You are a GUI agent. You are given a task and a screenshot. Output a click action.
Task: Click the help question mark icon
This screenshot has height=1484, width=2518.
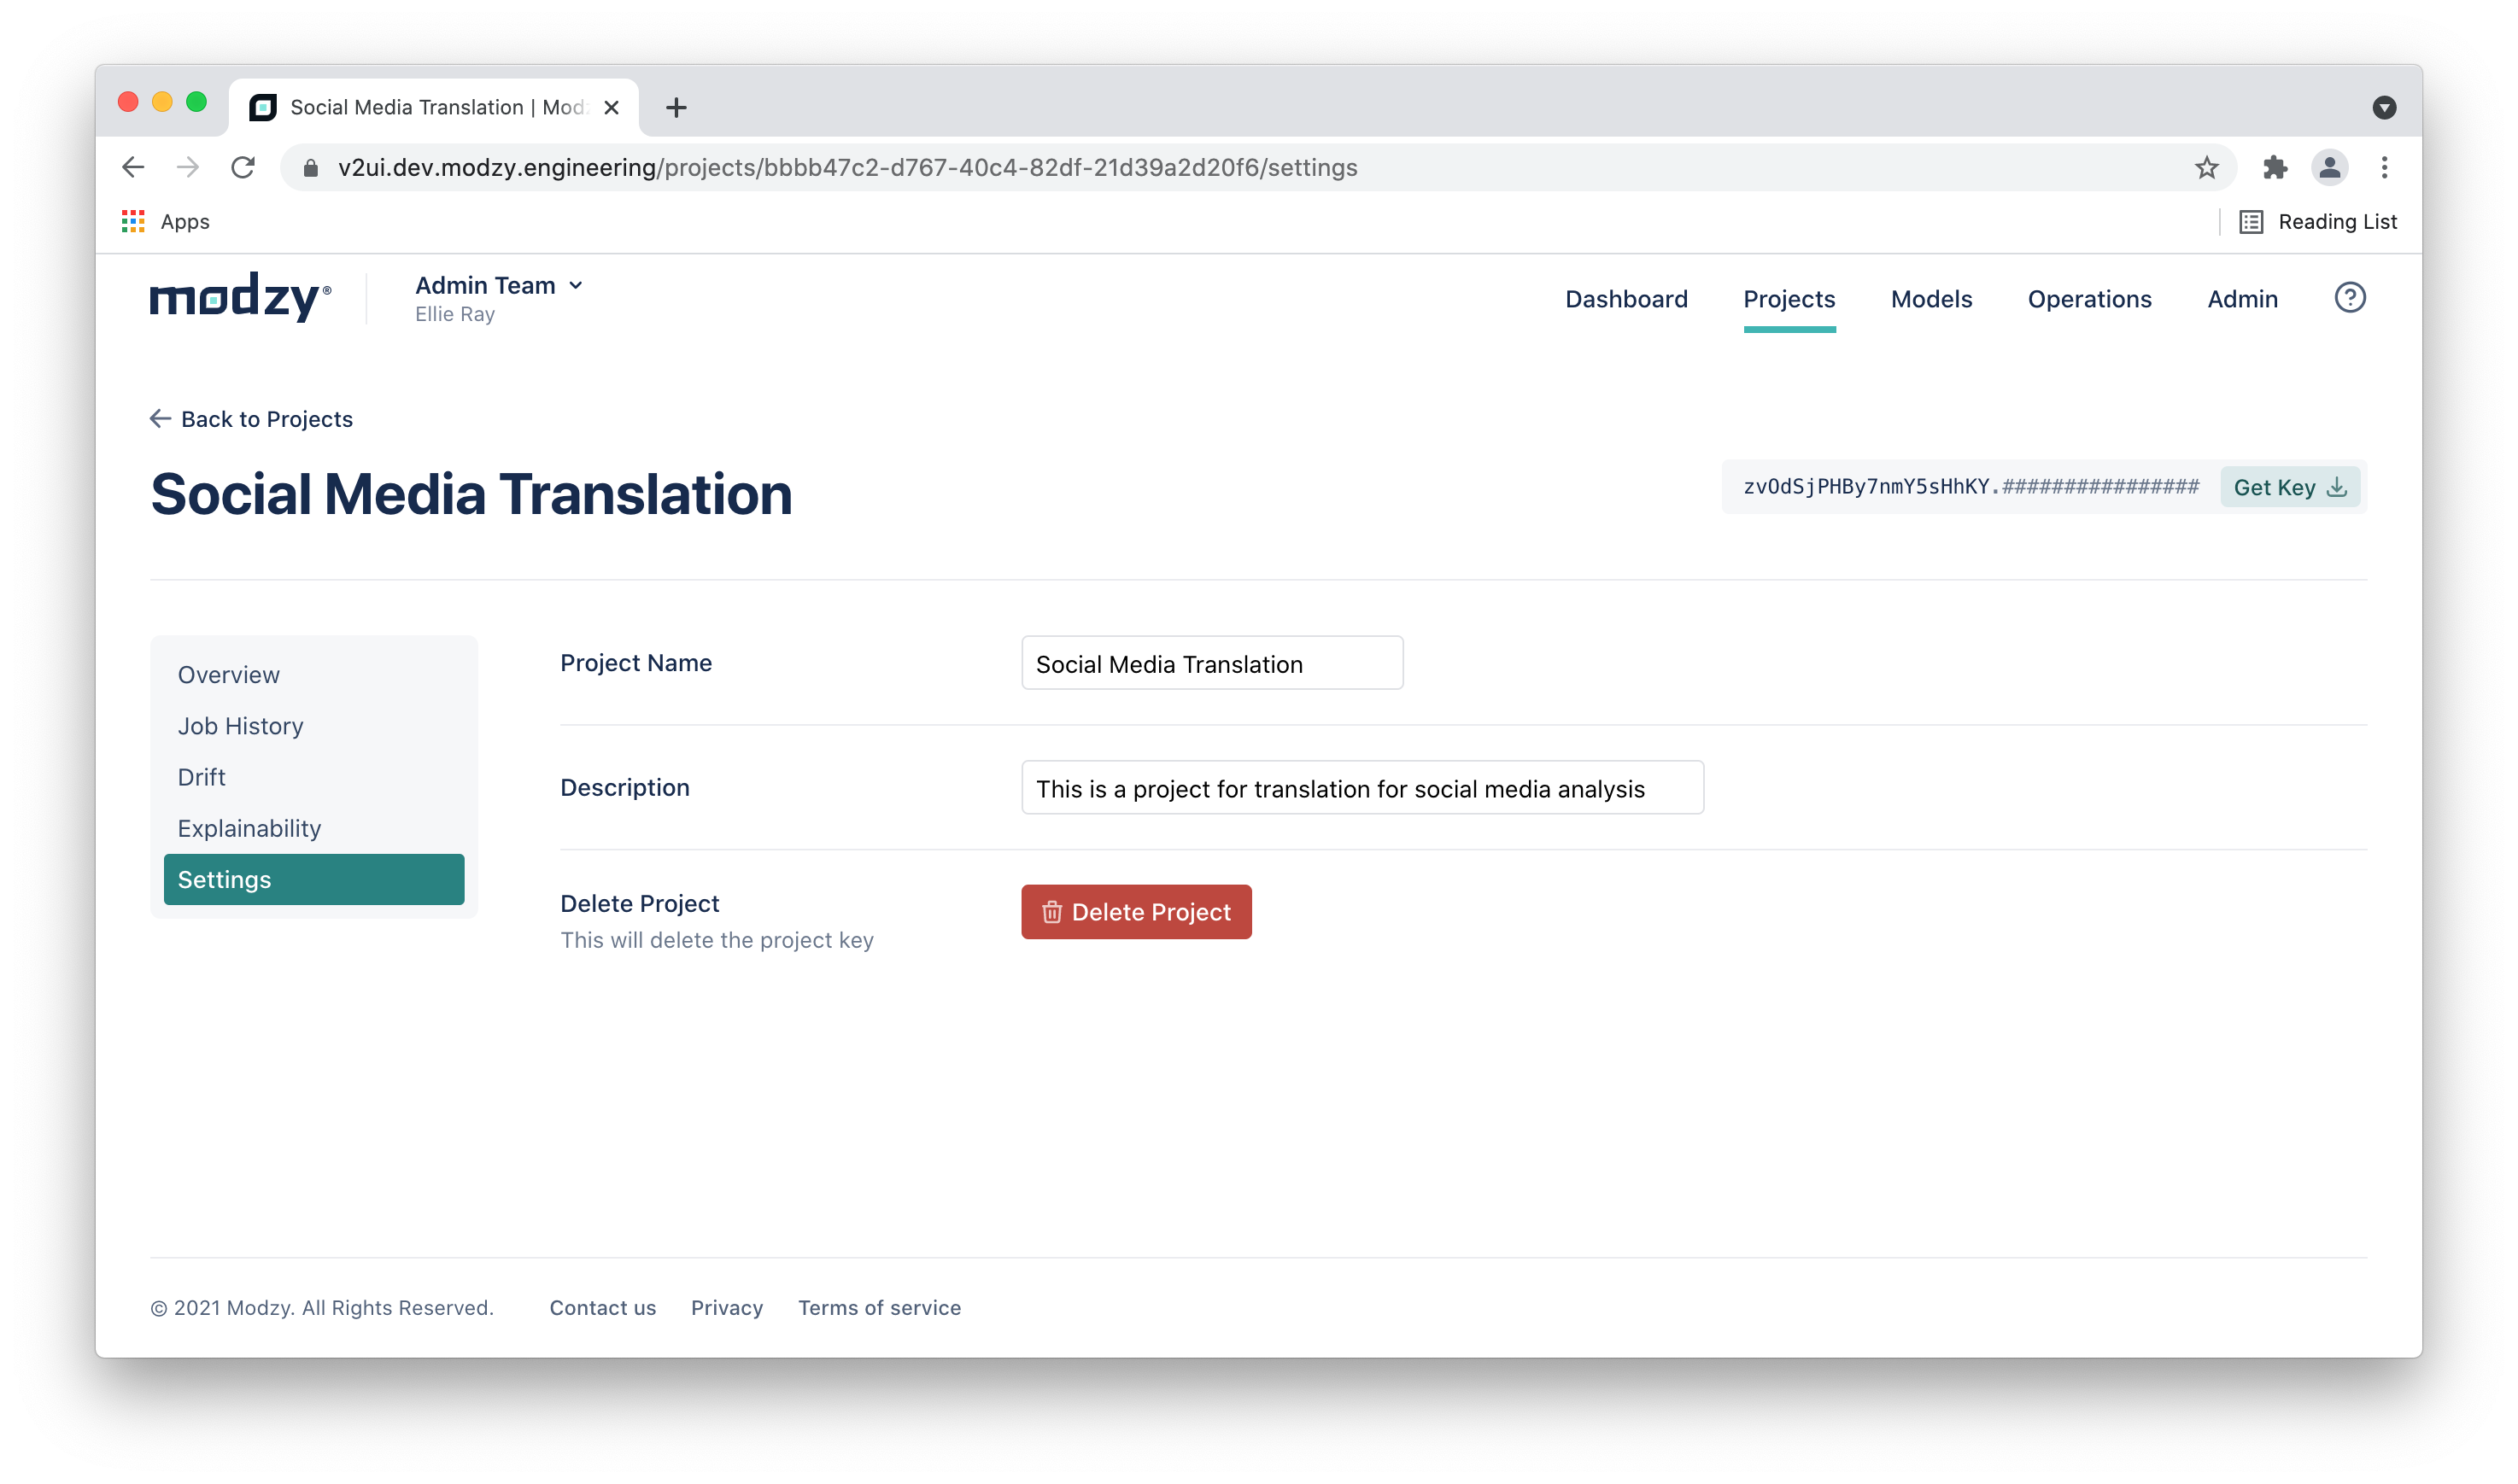2349,298
